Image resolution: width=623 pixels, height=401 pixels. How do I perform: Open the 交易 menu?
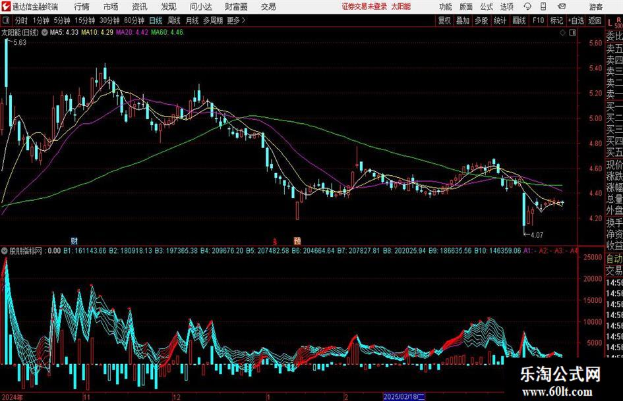click(x=268, y=7)
